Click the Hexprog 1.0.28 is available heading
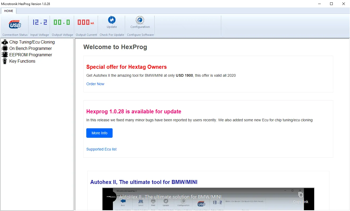Image resolution: width=350 pixels, height=211 pixels. tap(134, 111)
